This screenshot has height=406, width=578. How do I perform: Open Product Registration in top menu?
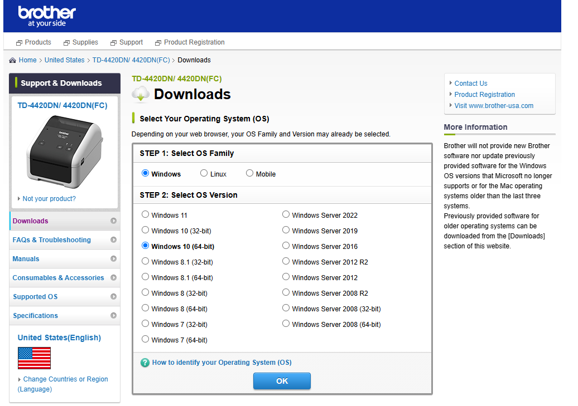pos(194,42)
